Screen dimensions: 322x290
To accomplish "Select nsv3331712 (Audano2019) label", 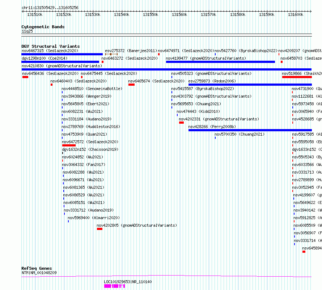I will tap(89, 210).
